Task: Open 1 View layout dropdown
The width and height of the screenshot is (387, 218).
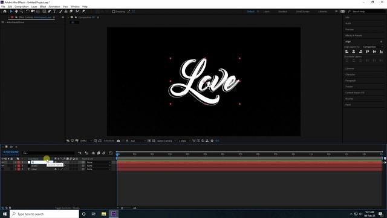Action: [184, 140]
